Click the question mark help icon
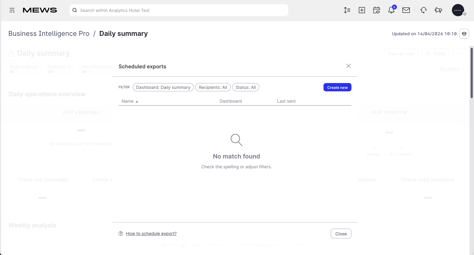The image size is (474, 255). tap(121, 234)
